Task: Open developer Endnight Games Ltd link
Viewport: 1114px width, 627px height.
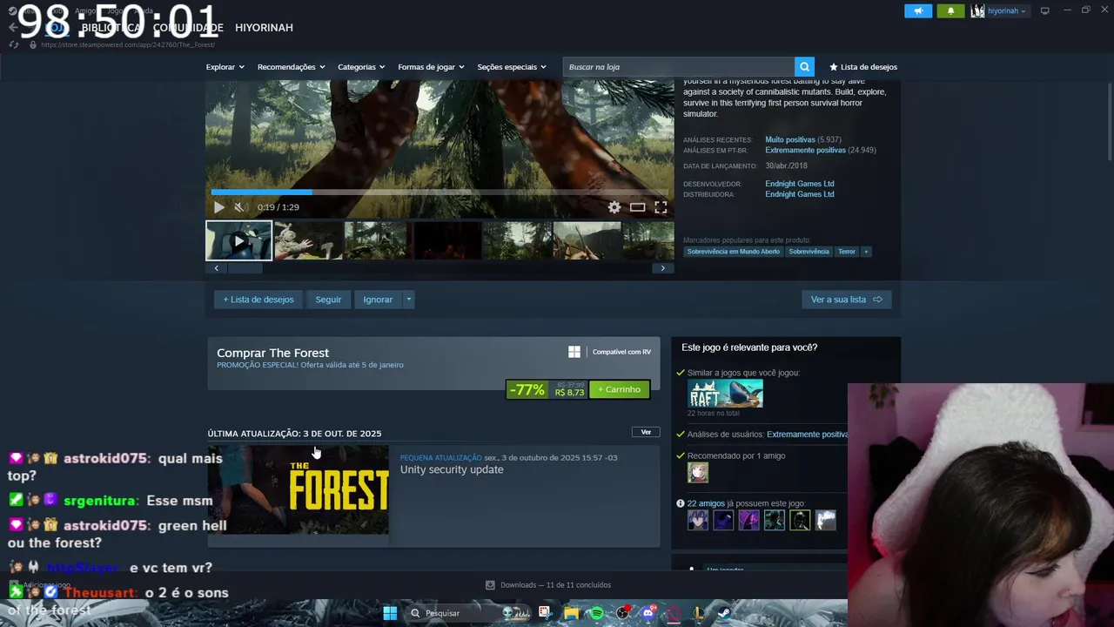Action: click(800, 184)
